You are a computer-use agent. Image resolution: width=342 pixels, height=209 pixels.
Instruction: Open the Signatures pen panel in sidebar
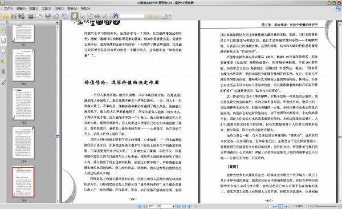click(x=3, y=82)
